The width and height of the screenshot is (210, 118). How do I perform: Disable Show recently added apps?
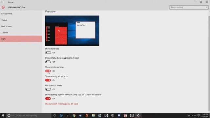(48, 80)
